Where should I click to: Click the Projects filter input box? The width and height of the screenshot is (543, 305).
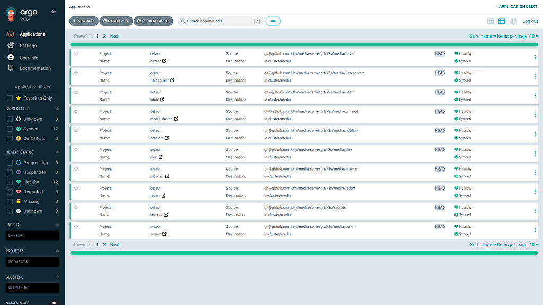click(x=32, y=262)
